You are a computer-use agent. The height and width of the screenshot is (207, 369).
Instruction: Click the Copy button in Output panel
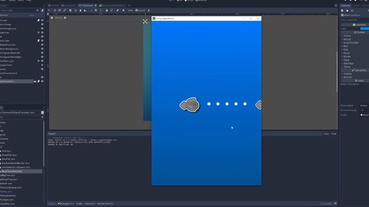[326, 134]
